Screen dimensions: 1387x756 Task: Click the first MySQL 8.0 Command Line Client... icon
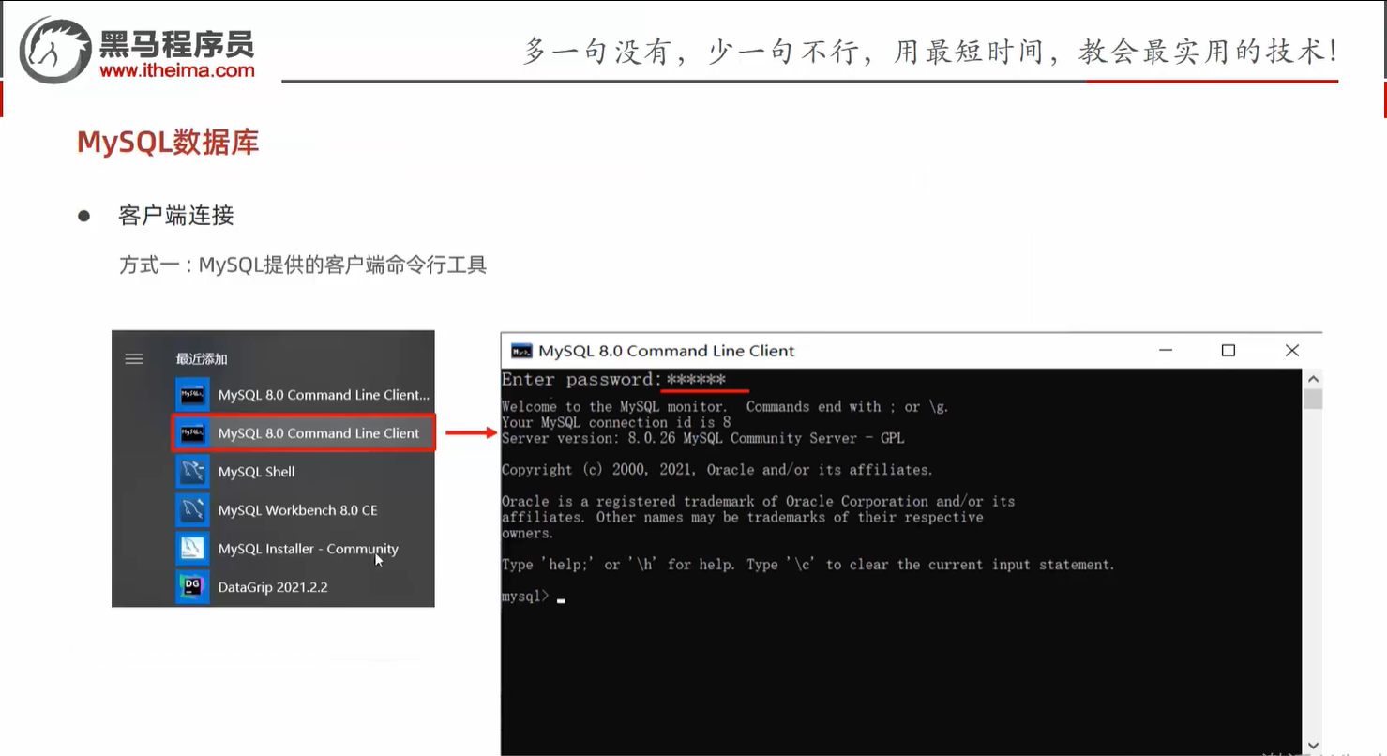pyautogui.click(x=192, y=395)
